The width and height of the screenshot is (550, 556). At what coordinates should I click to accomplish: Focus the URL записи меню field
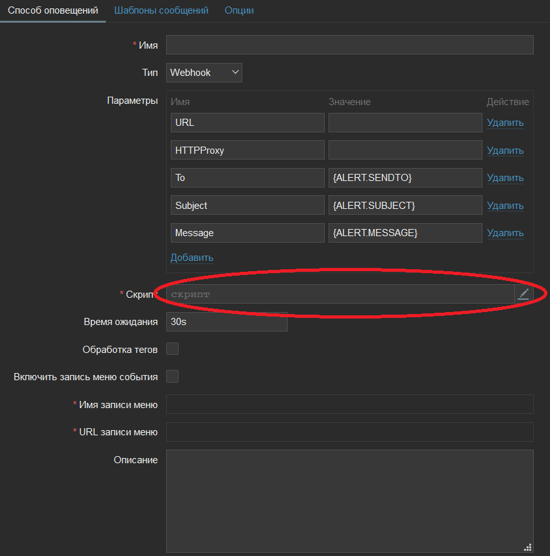click(x=349, y=432)
